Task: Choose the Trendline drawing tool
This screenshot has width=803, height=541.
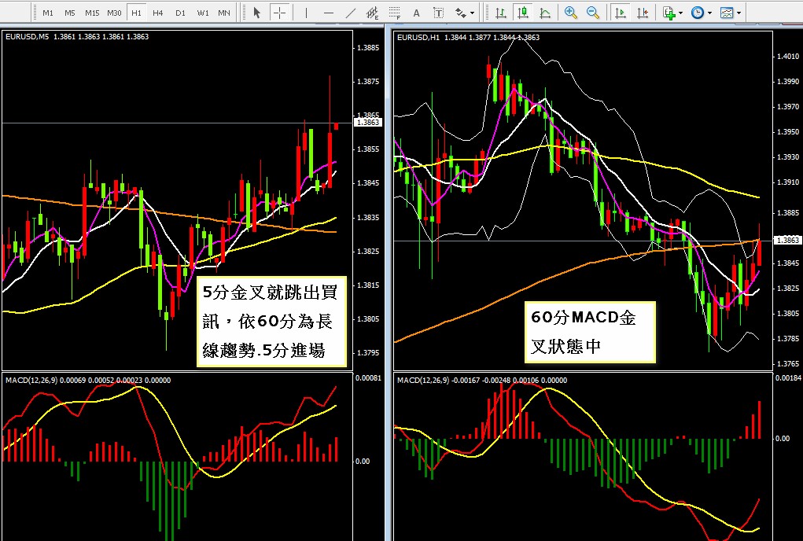Action: coord(351,13)
